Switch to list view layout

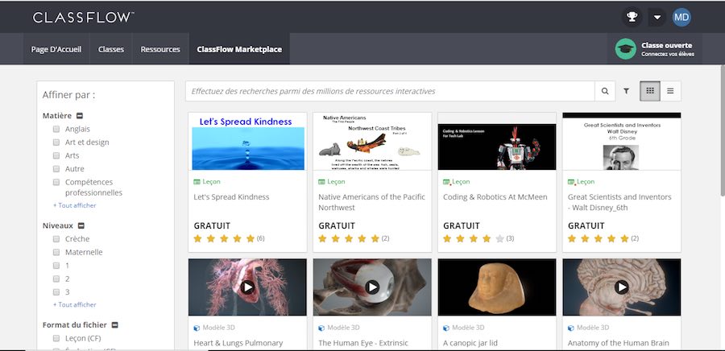(x=670, y=91)
